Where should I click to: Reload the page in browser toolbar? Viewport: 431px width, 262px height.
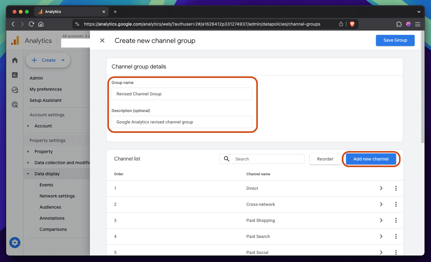pos(31,24)
